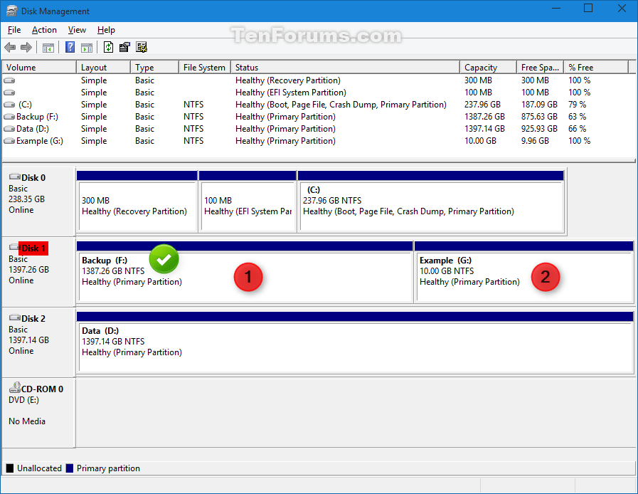Toggle the Show/Hide Console Tree icon
This screenshot has height=494, width=638.
pos(47,47)
